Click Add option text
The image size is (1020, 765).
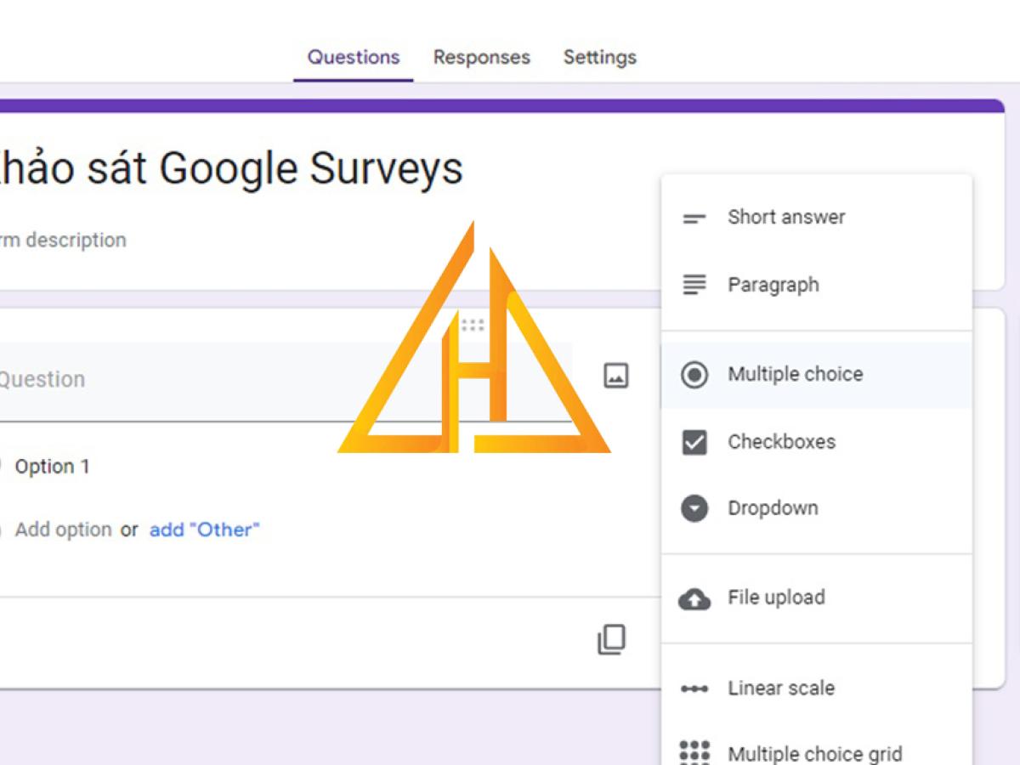(x=63, y=530)
